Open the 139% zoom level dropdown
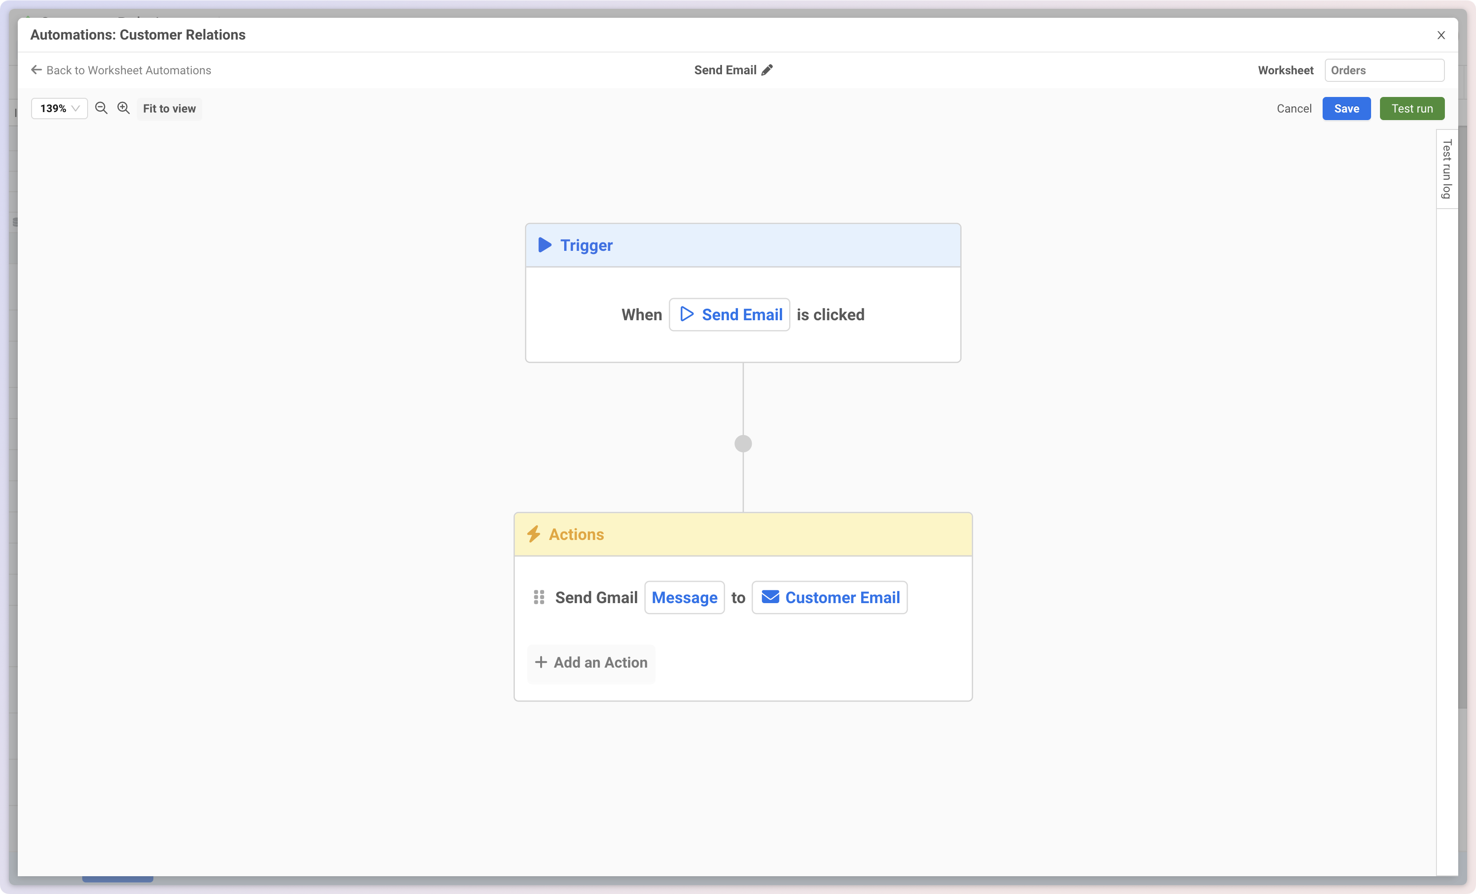 (59, 109)
